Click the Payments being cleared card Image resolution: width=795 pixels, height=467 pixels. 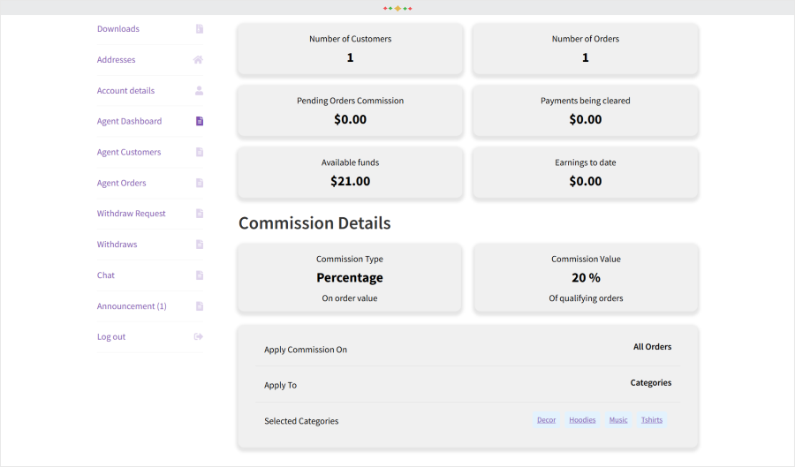tap(586, 111)
